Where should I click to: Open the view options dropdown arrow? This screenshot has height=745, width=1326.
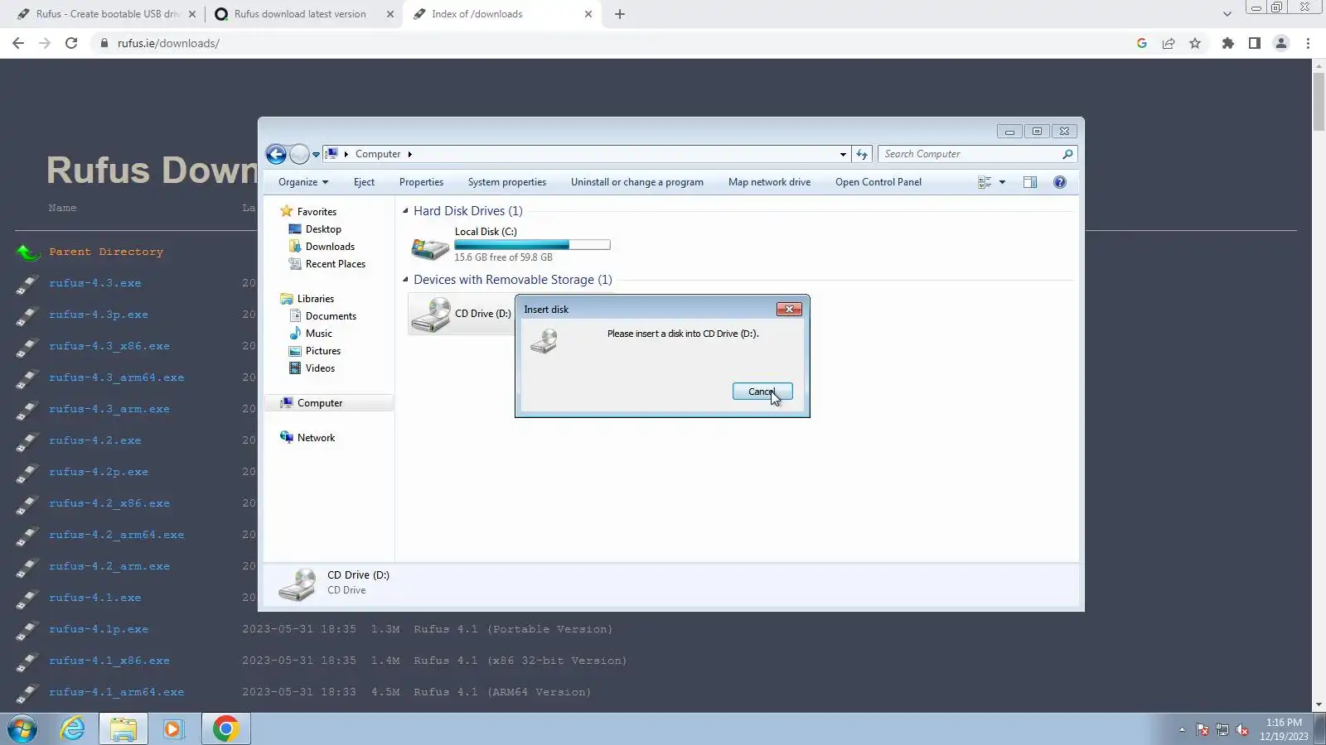point(1002,182)
